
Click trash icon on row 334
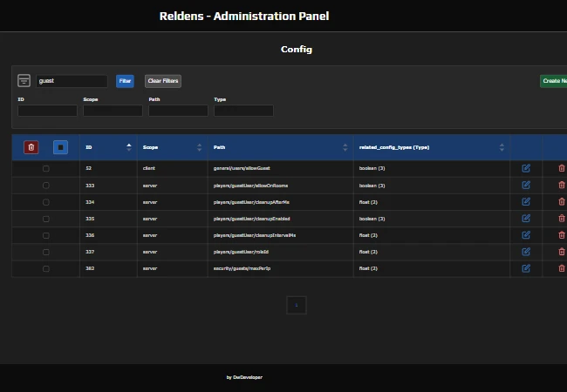(562, 202)
